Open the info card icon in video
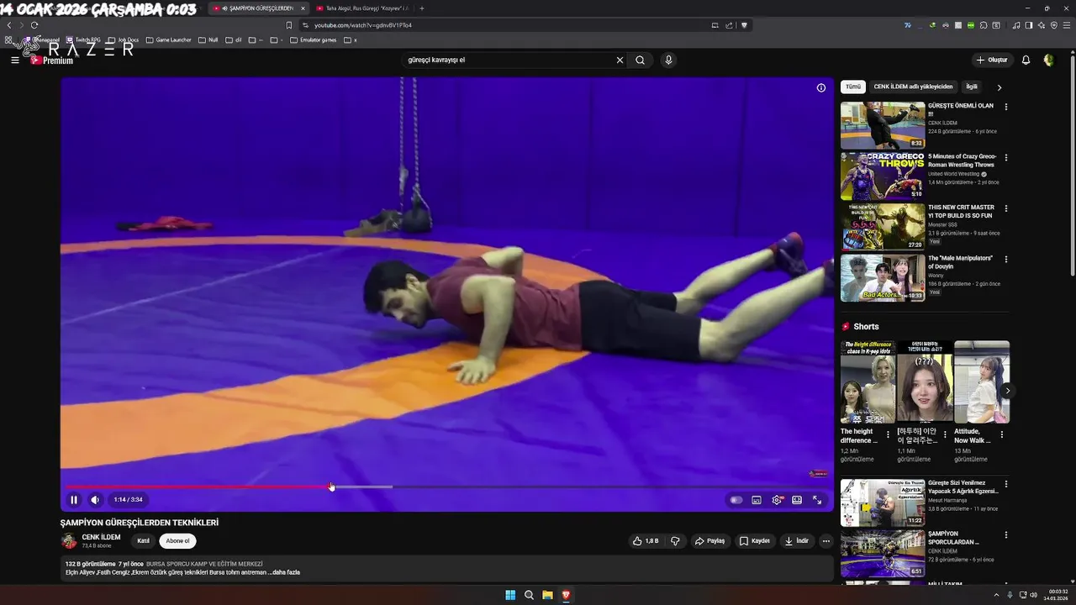 pyautogui.click(x=821, y=87)
